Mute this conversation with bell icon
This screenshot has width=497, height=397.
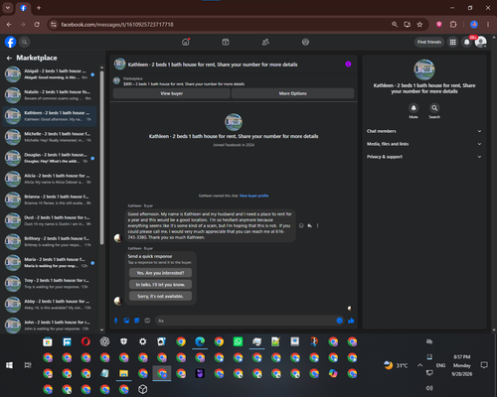414,108
